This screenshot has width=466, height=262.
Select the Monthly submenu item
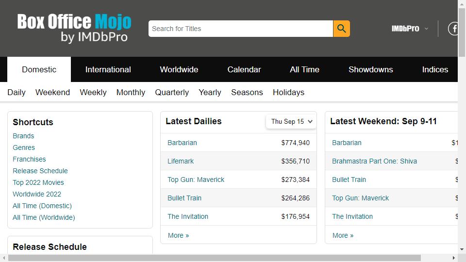click(x=131, y=92)
